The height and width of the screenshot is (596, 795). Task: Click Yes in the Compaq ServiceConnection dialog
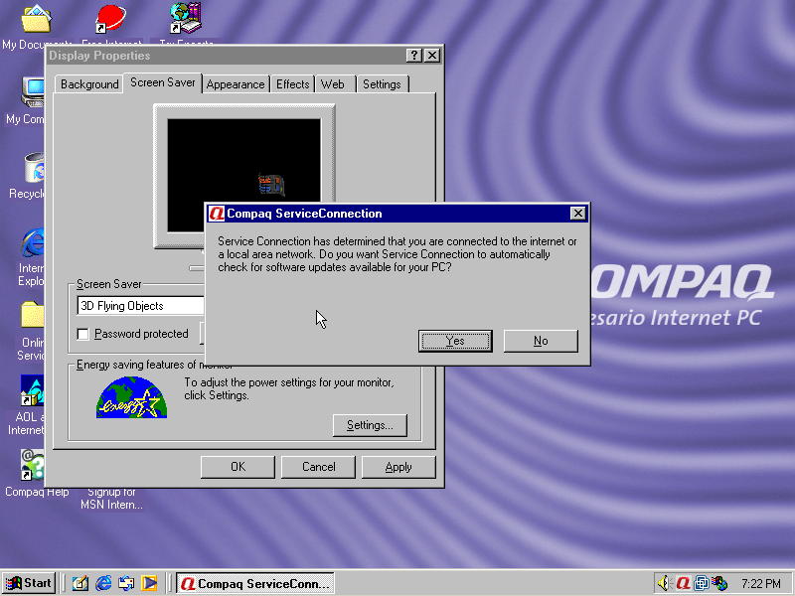(455, 341)
